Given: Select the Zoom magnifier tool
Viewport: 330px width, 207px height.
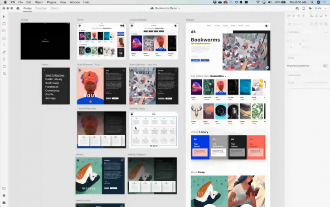Looking at the screenshot, I should coord(4,74).
